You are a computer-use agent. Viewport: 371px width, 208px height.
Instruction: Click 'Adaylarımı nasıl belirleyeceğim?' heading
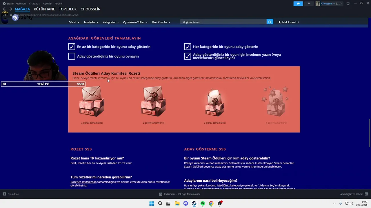coord(211,181)
